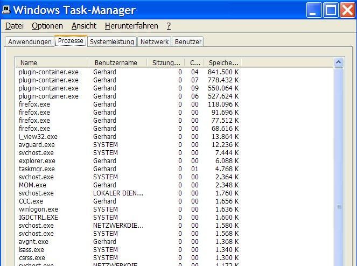Image resolution: width=357 pixels, height=266 pixels.
Task: Select the lsass.exe process row
Action: 129,250
